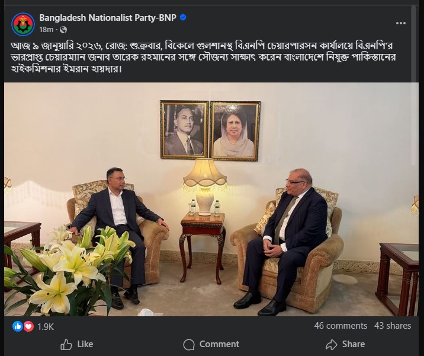Click the Share arrow icon
The width and height of the screenshot is (424, 356).
[332, 344]
